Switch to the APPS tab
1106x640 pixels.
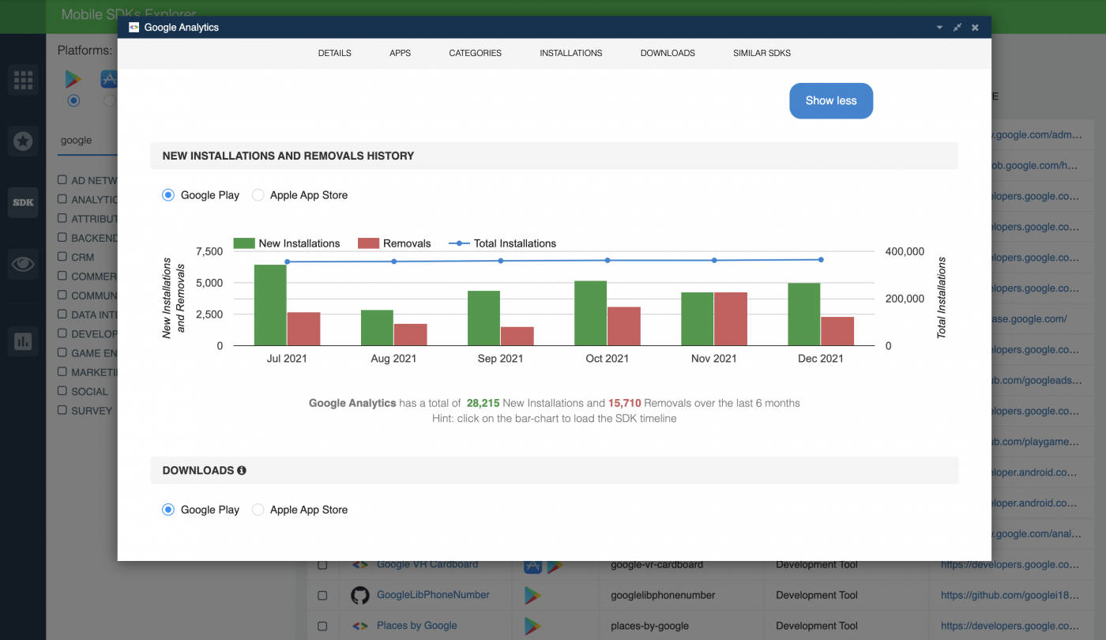[x=401, y=53]
